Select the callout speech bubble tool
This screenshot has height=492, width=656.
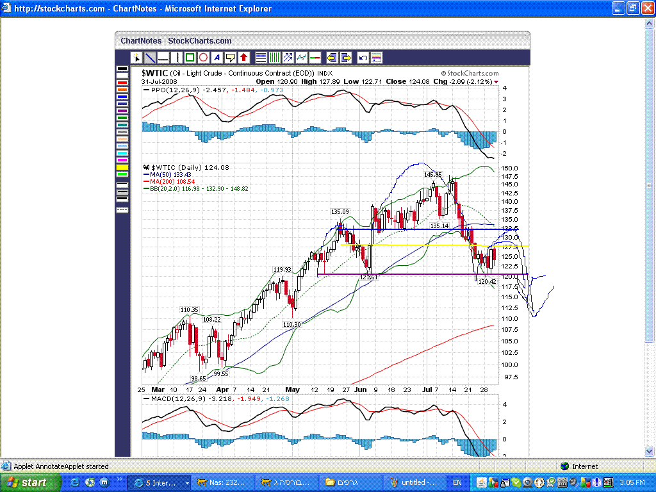coord(230,58)
